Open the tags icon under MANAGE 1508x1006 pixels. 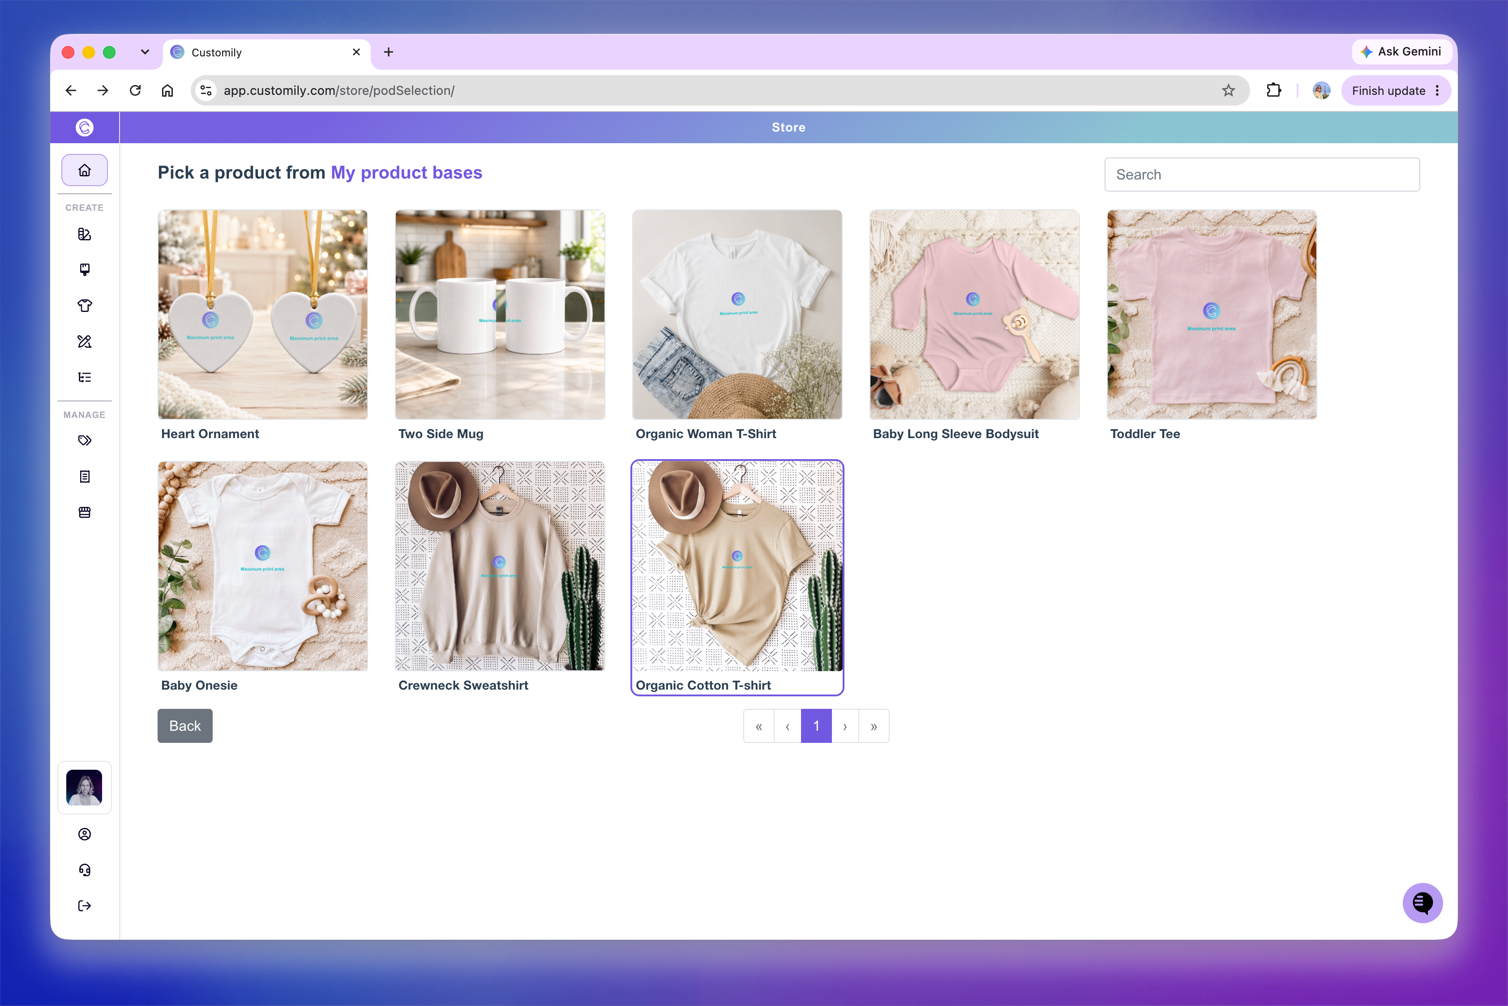[x=85, y=440]
